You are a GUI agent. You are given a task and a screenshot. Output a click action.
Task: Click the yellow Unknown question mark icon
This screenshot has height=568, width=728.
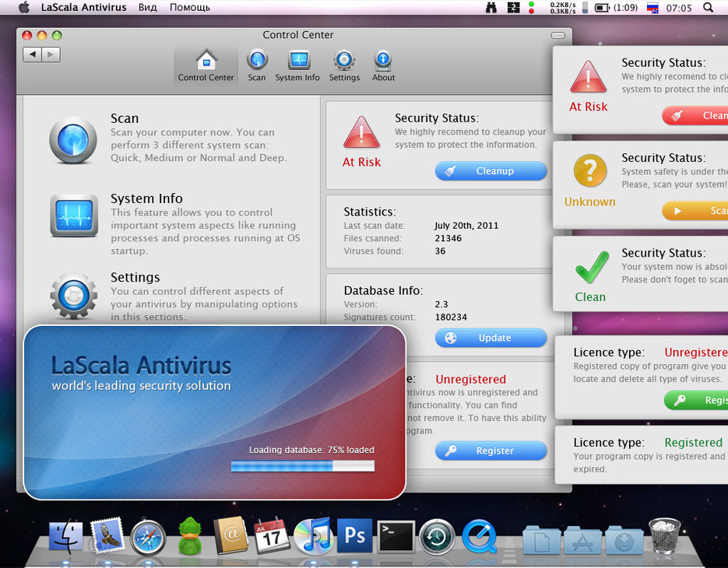(x=589, y=170)
